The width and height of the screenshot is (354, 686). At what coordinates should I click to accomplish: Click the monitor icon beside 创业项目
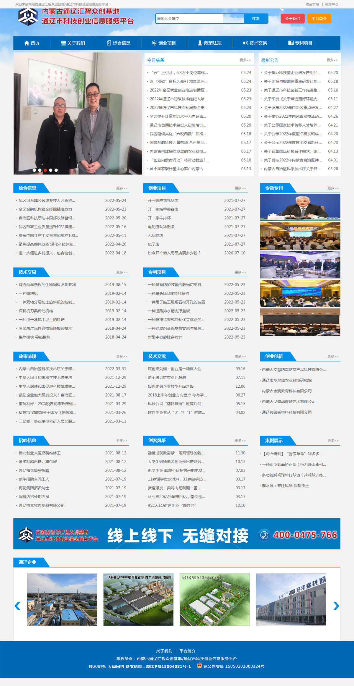coord(154,43)
